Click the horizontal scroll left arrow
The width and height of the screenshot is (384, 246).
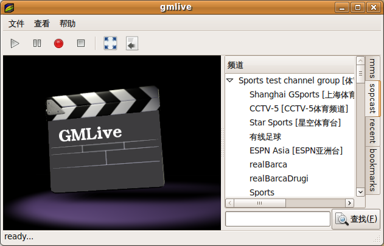coord(229,203)
